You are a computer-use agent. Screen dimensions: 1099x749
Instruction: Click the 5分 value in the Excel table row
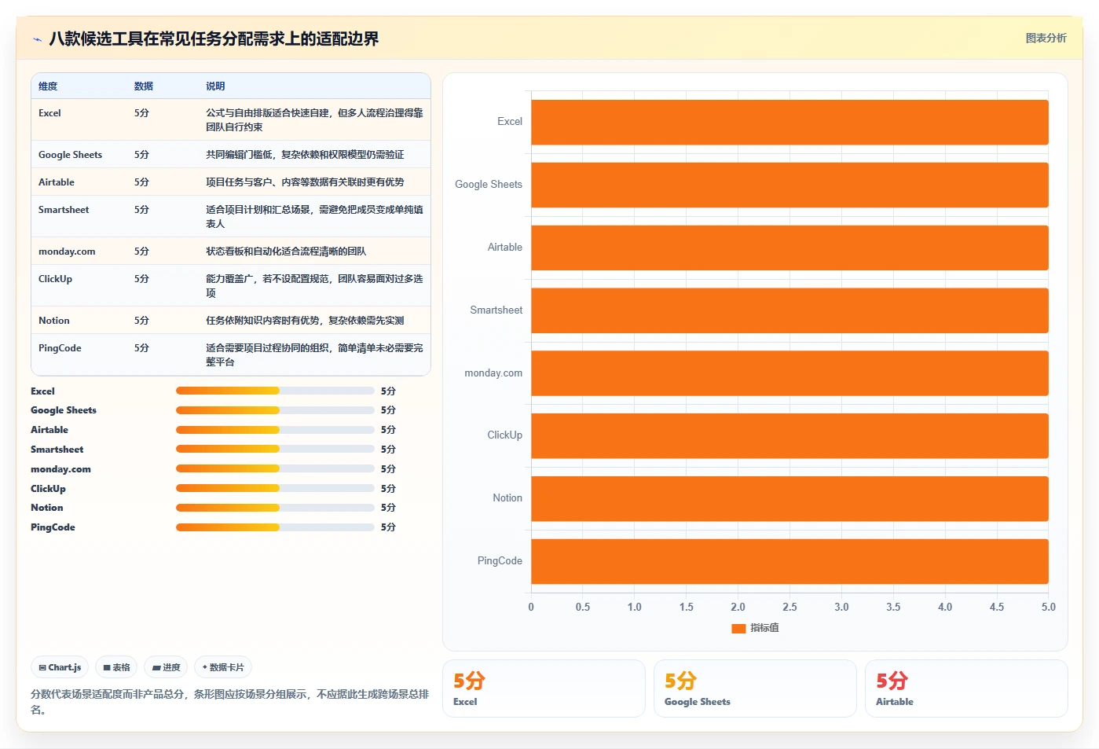[141, 113]
